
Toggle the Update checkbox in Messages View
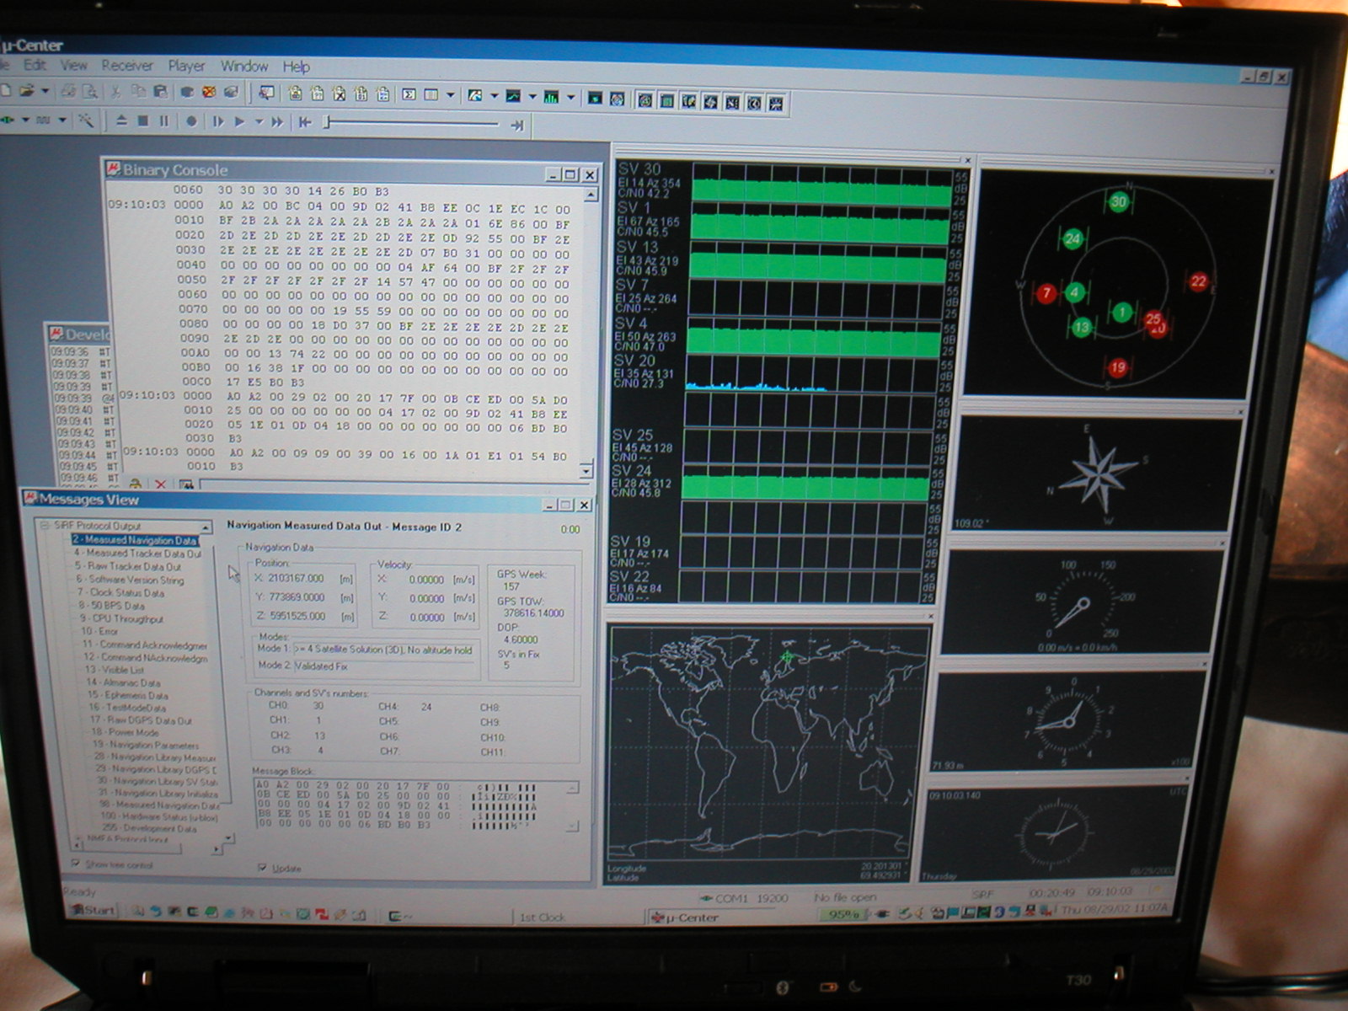pyautogui.click(x=262, y=867)
